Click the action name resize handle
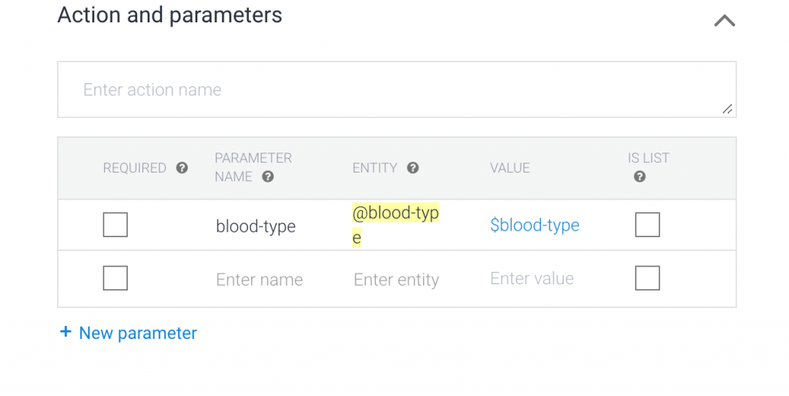The image size is (789, 396). coord(727,109)
